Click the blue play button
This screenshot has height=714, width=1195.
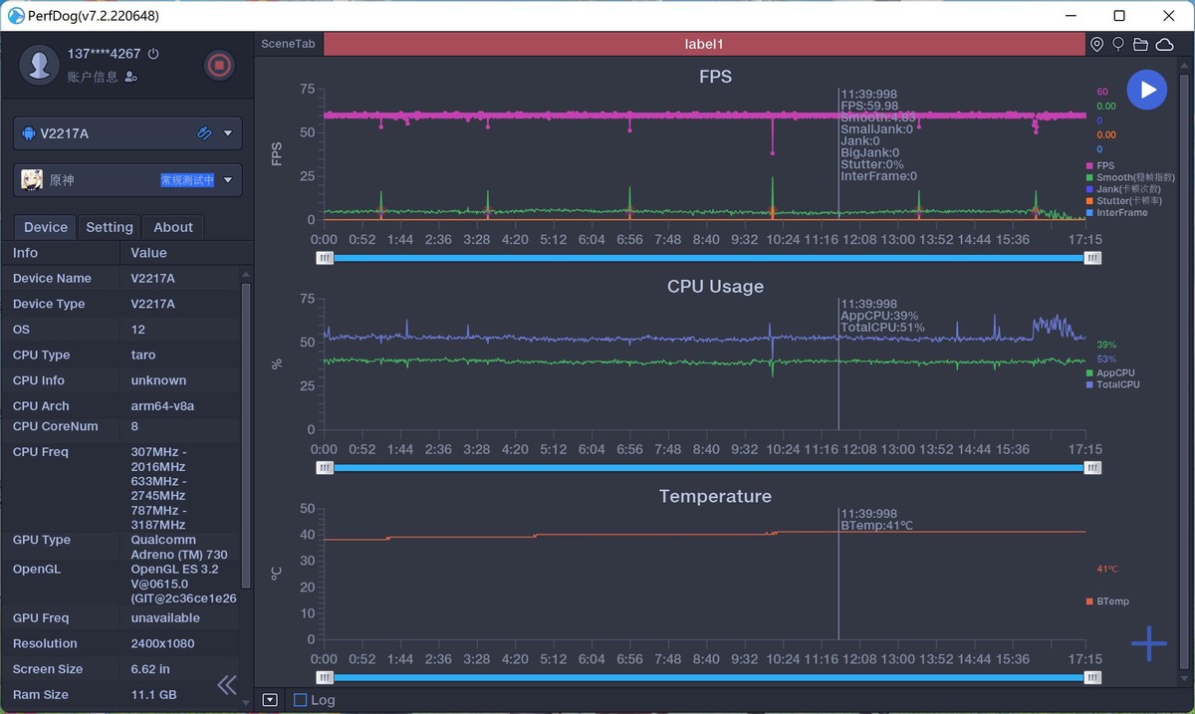[1147, 90]
